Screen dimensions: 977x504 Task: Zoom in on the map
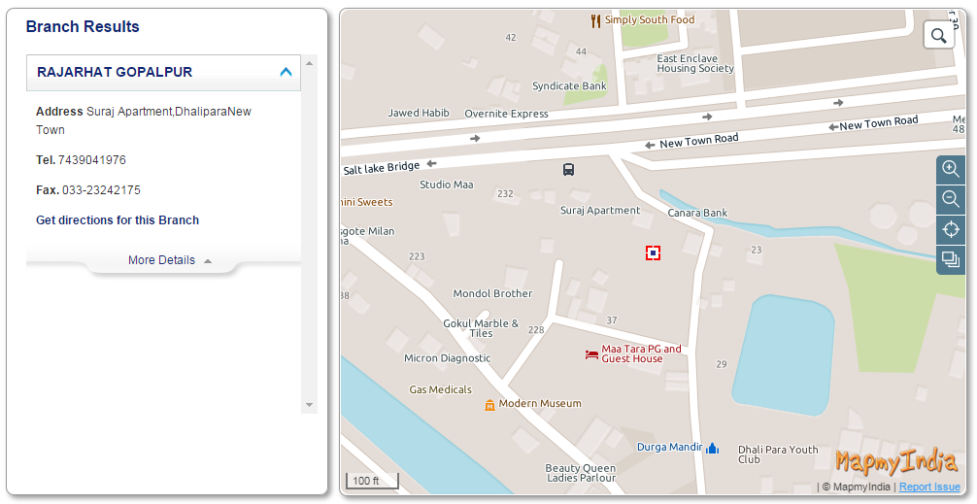coord(950,169)
